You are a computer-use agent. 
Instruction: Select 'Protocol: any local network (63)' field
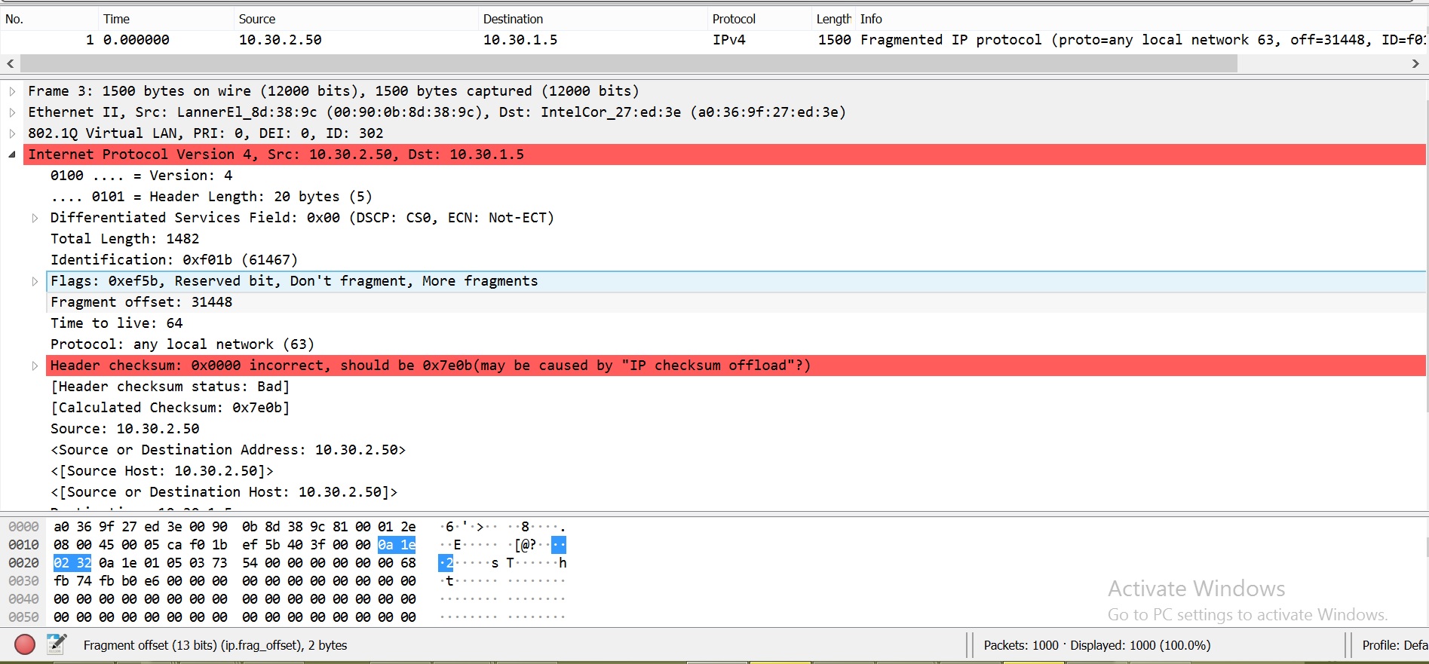click(x=182, y=344)
